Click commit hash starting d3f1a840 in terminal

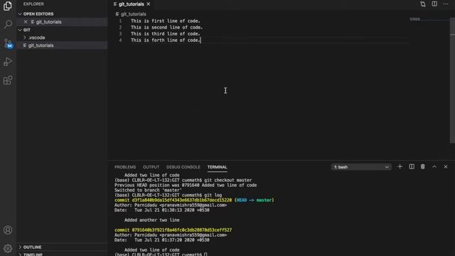pos(182,200)
